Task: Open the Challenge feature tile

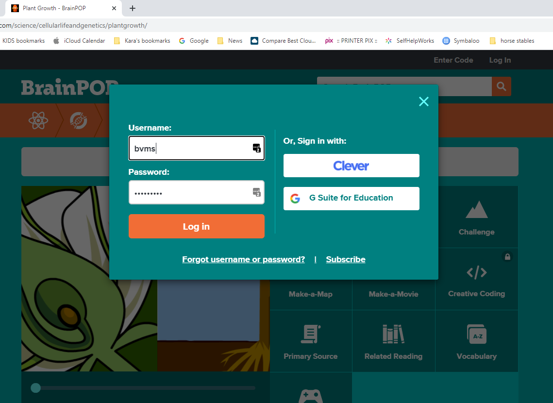Action: tap(476, 217)
